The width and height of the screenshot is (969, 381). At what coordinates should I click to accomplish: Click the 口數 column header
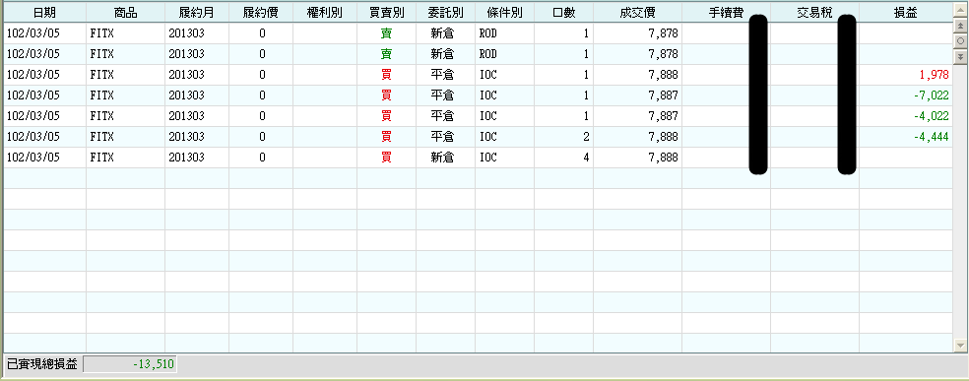point(563,12)
